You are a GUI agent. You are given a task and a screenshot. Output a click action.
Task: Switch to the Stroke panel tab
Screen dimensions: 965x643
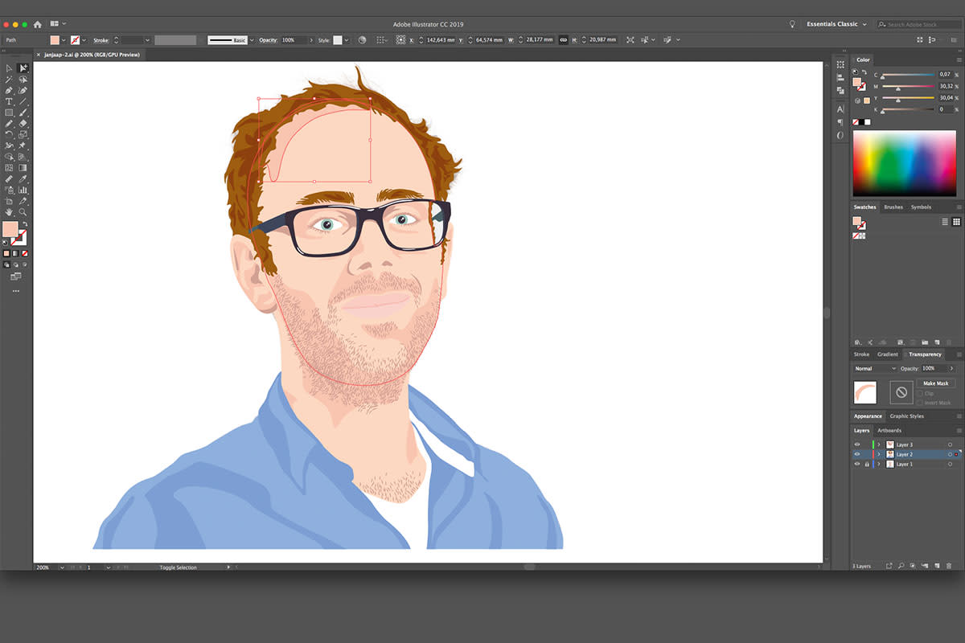click(861, 354)
